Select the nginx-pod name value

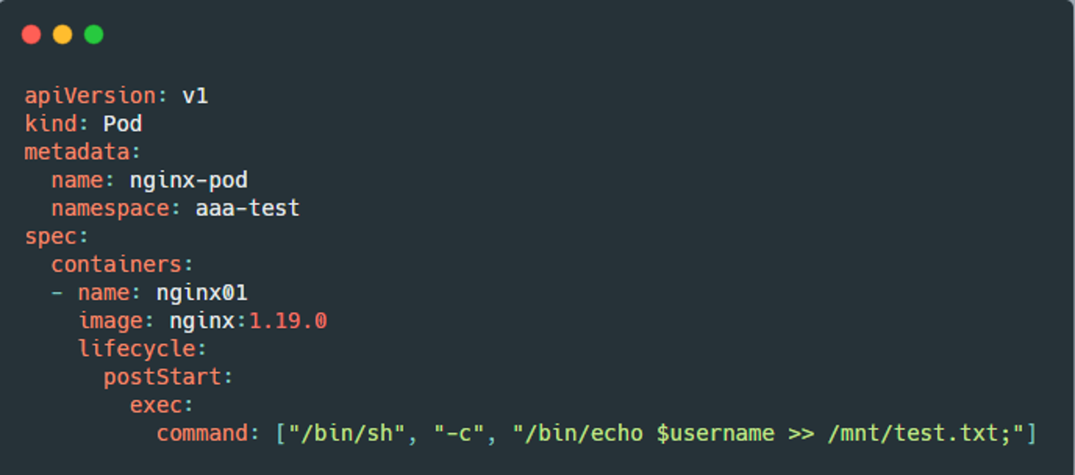pos(189,181)
